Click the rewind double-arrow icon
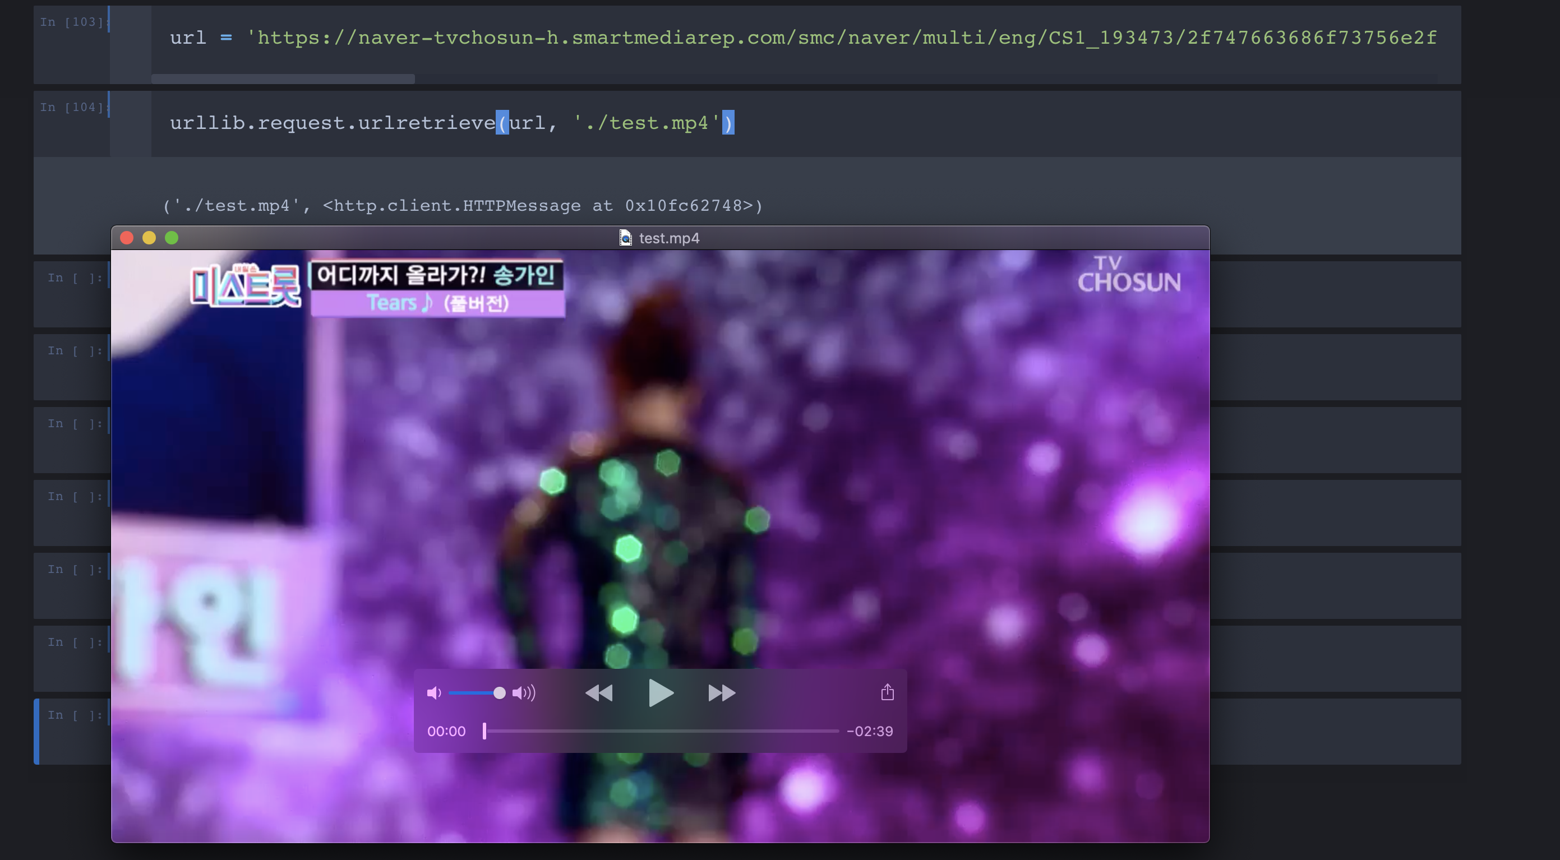 tap(599, 693)
